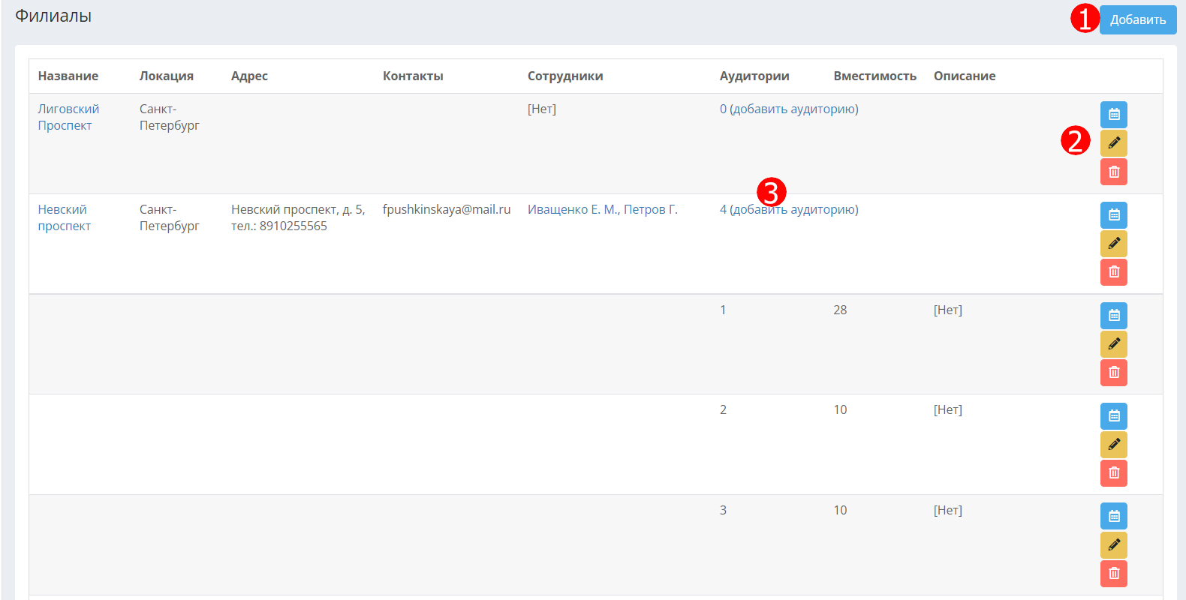Viewport: 1186px width, 600px height.
Task: Click the Сотрудники column header
Action: (565, 76)
